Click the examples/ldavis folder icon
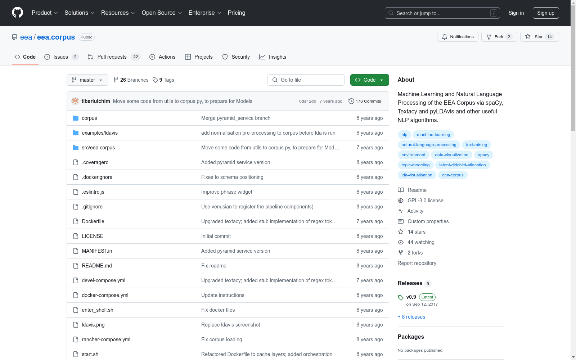576x360 pixels. click(x=76, y=133)
